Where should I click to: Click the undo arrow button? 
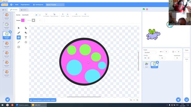[x=36, y=15]
